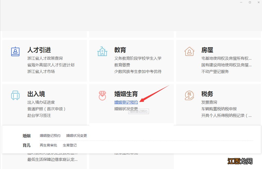This screenshot has width=262, height=169.
Task: Click 生育登记 in the 育儿 row
Action: pyautogui.click(x=70, y=145)
